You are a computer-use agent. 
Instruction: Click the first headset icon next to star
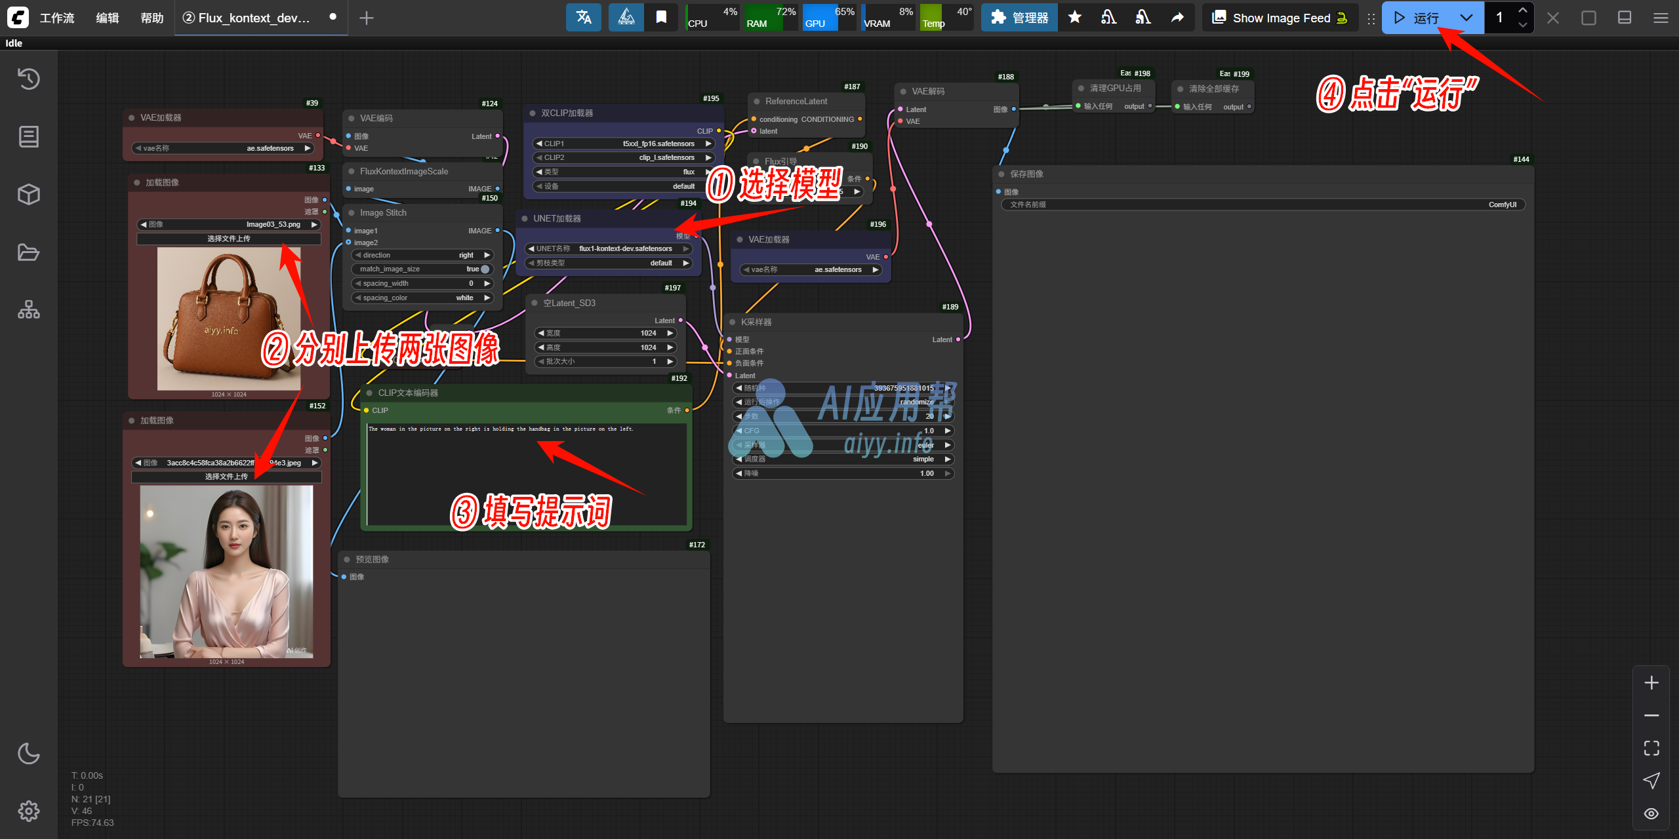(x=1108, y=18)
